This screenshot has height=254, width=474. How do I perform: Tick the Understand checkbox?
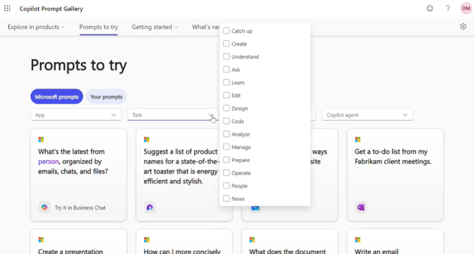(x=226, y=56)
